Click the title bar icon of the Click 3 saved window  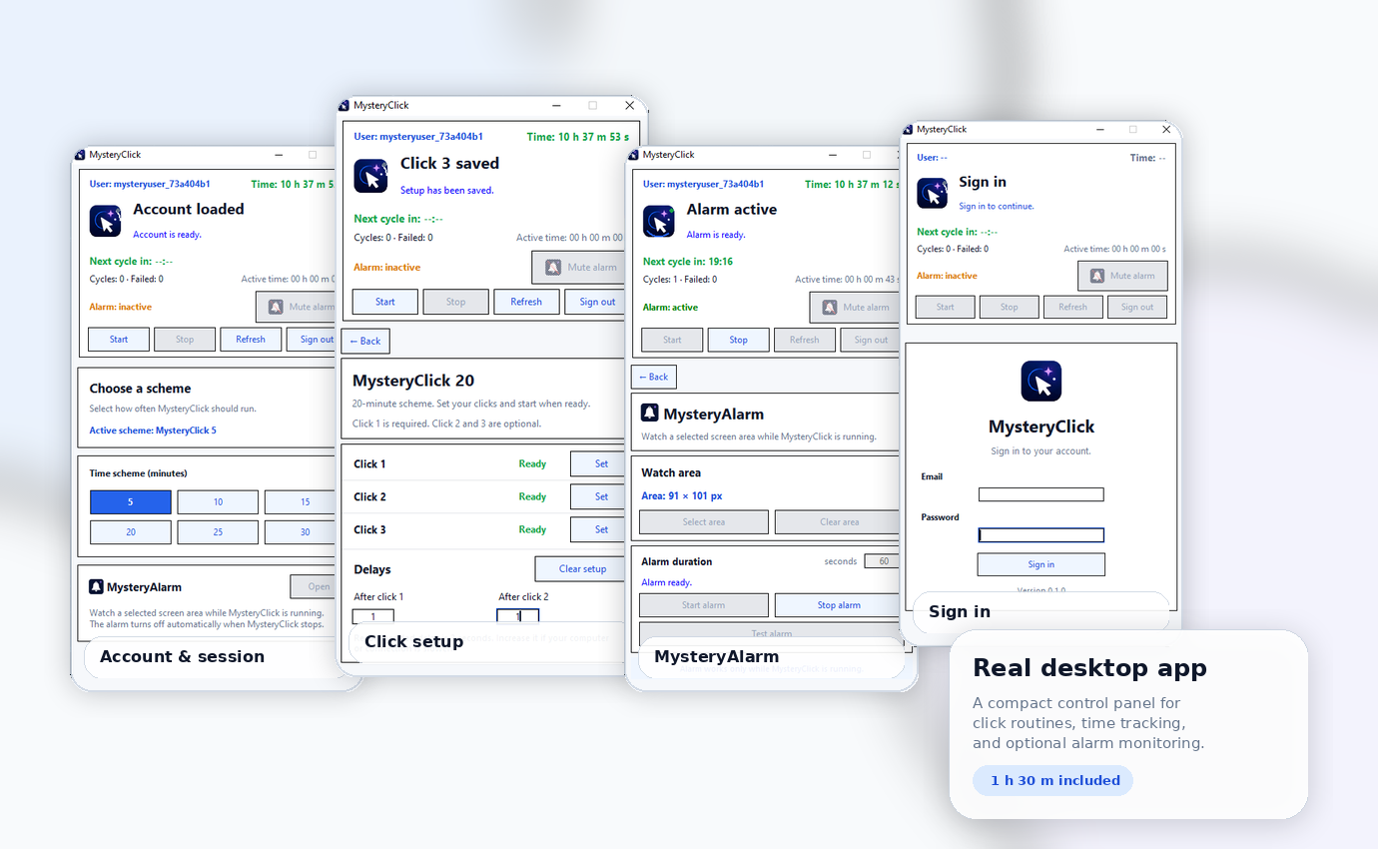coord(344,105)
